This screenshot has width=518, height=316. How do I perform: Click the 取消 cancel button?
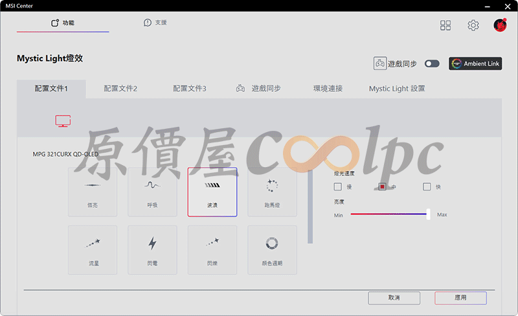click(394, 298)
